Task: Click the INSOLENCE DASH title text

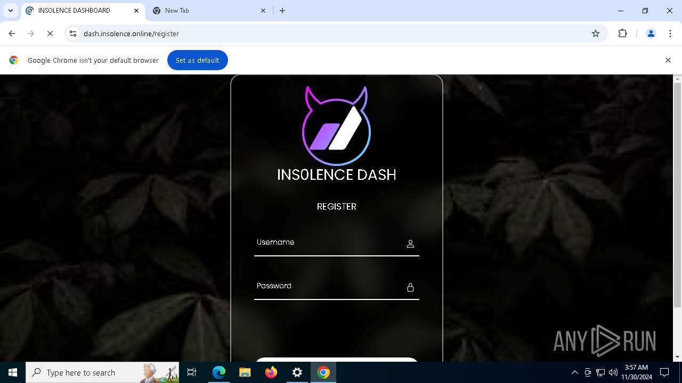Action: pos(336,174)
